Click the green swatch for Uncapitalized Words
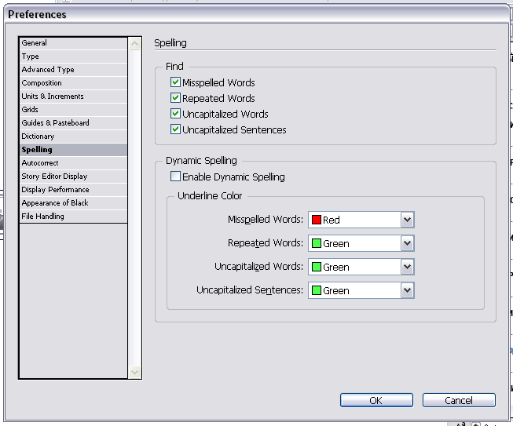The width and height of the screenshot is (513, 426). pyautogui.click(x=317, y=267)
